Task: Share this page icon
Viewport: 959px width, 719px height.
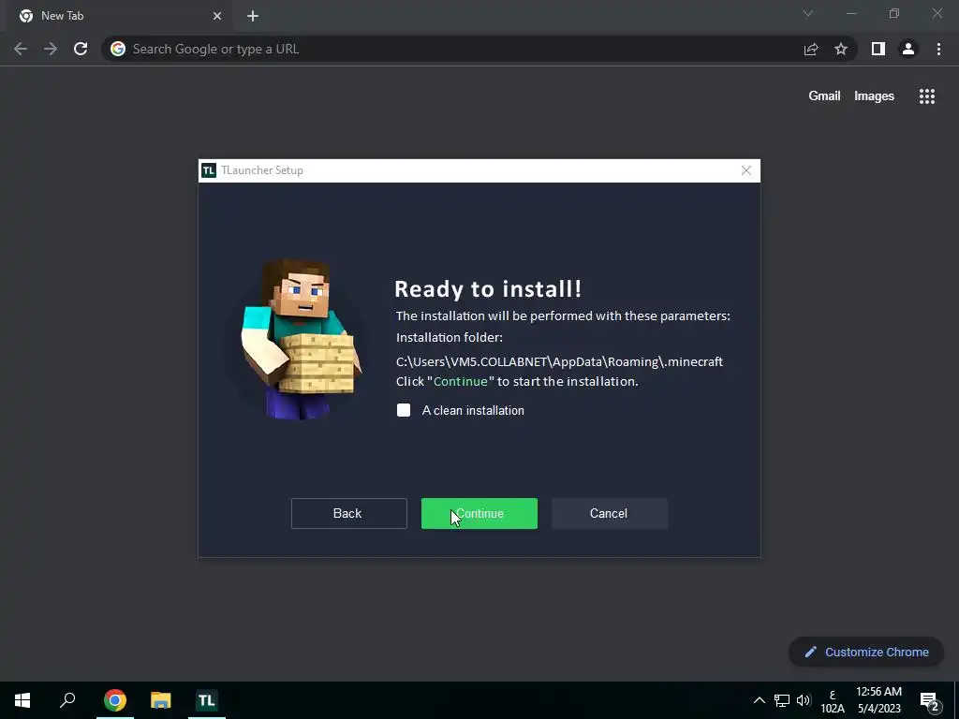Action: point(811,49)
